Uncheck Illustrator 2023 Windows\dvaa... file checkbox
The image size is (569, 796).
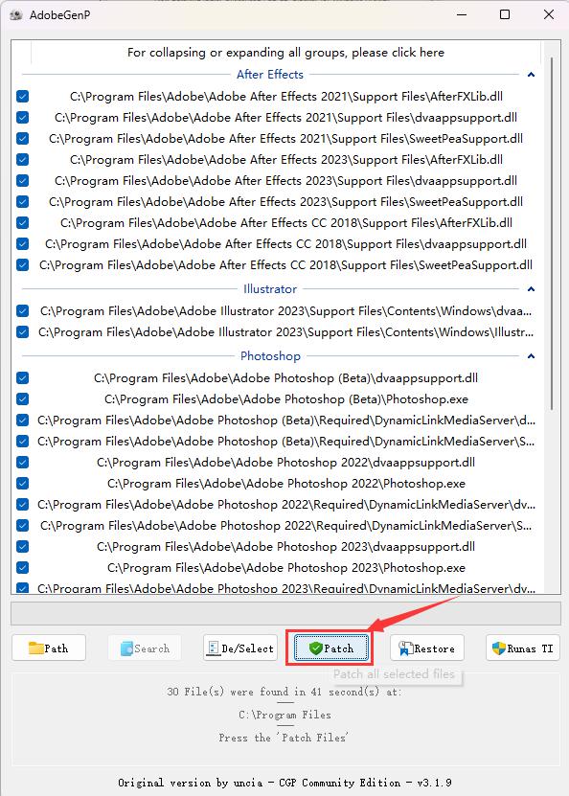click(22, 310)
